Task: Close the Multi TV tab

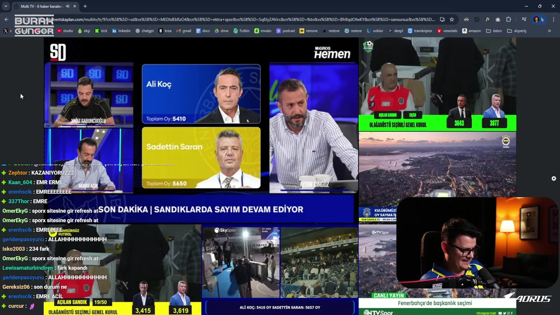Action: [x=74, y=6]
